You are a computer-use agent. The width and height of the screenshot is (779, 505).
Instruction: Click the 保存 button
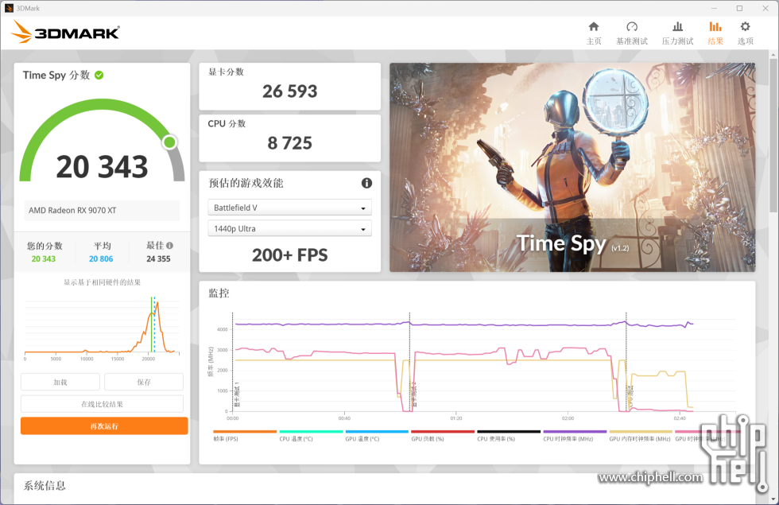143,382
